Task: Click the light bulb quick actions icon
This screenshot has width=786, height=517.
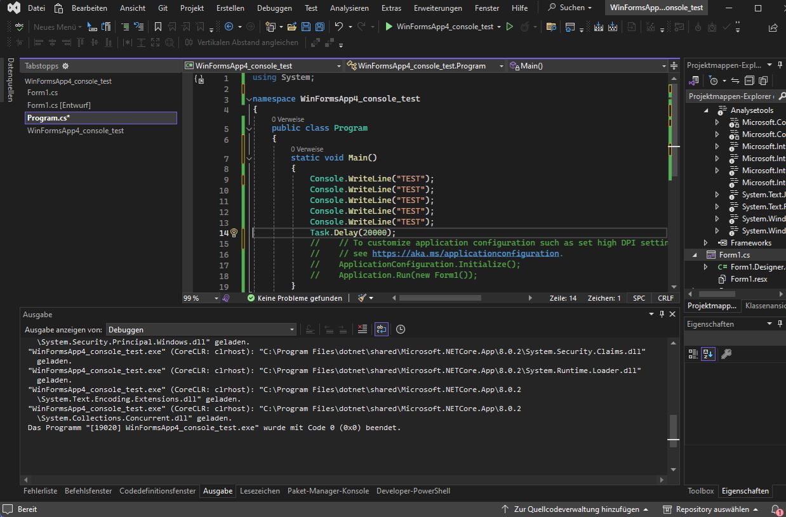Action: [234, 233]
